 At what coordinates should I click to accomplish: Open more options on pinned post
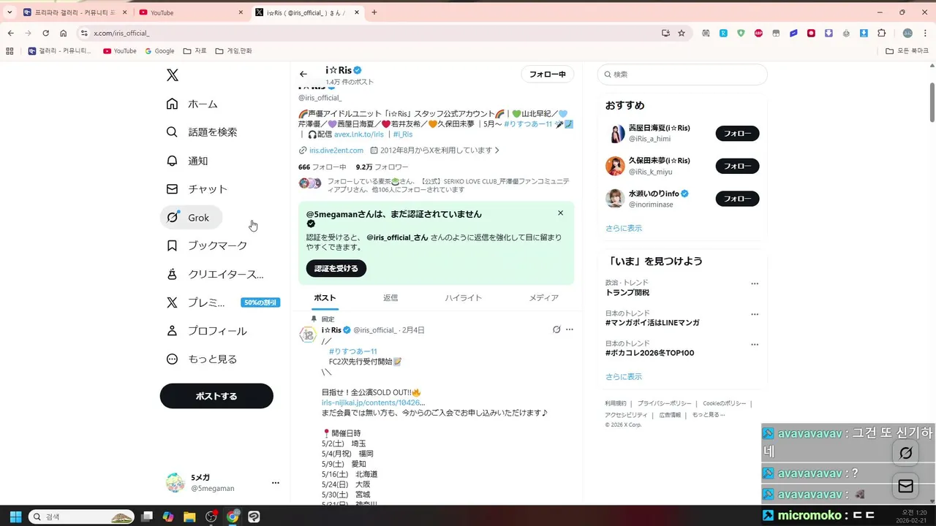[570, 329]
